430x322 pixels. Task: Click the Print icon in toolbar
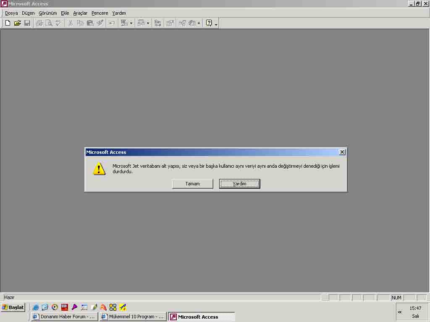click(39, 23)
